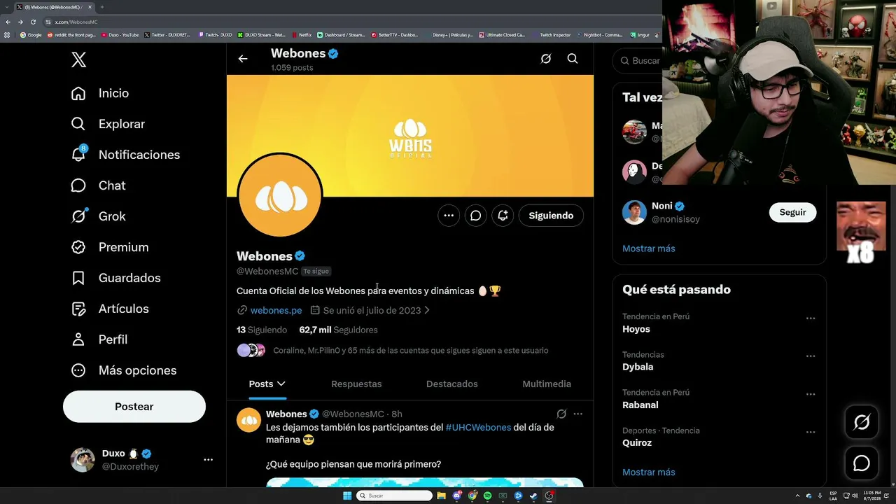Viewport: 896px width, 504px height.
Task: Click the Postear button
Action: click(134, 407)
